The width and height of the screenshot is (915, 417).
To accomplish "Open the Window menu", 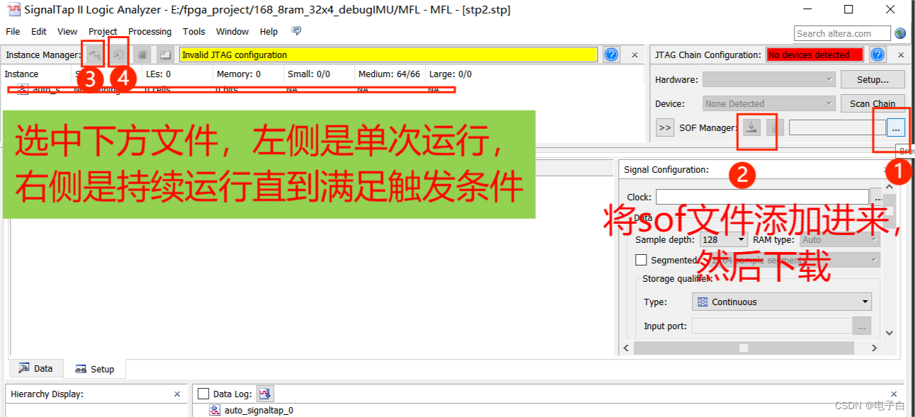I will pos(232,31).
